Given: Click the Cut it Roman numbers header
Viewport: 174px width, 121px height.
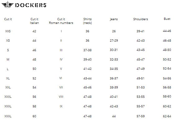Looking at the screenshot, I should tap(61, 21).
